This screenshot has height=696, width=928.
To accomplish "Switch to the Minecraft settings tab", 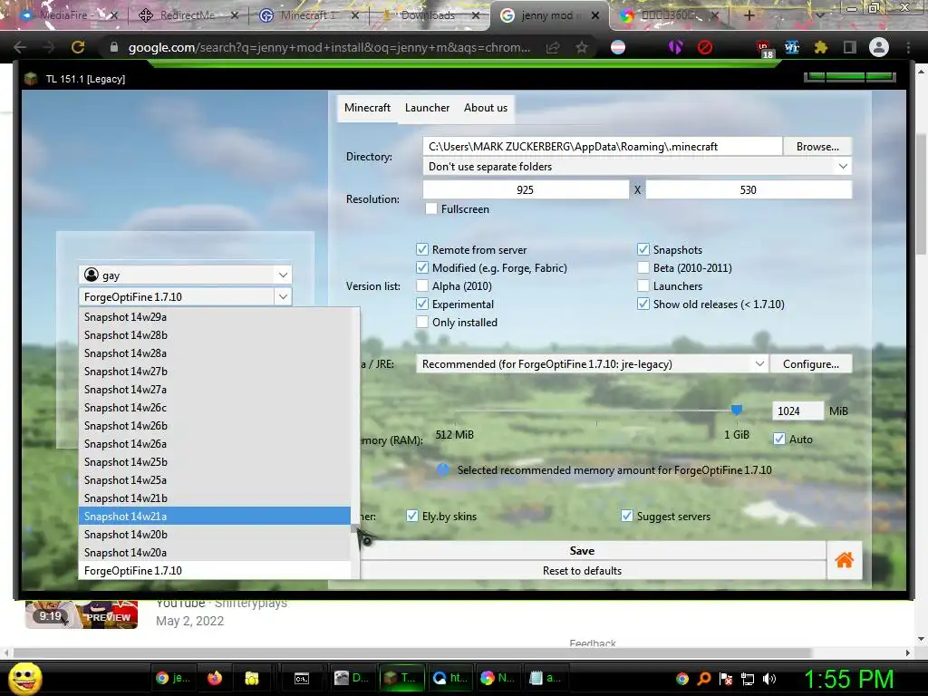I will tap(367, 108).
